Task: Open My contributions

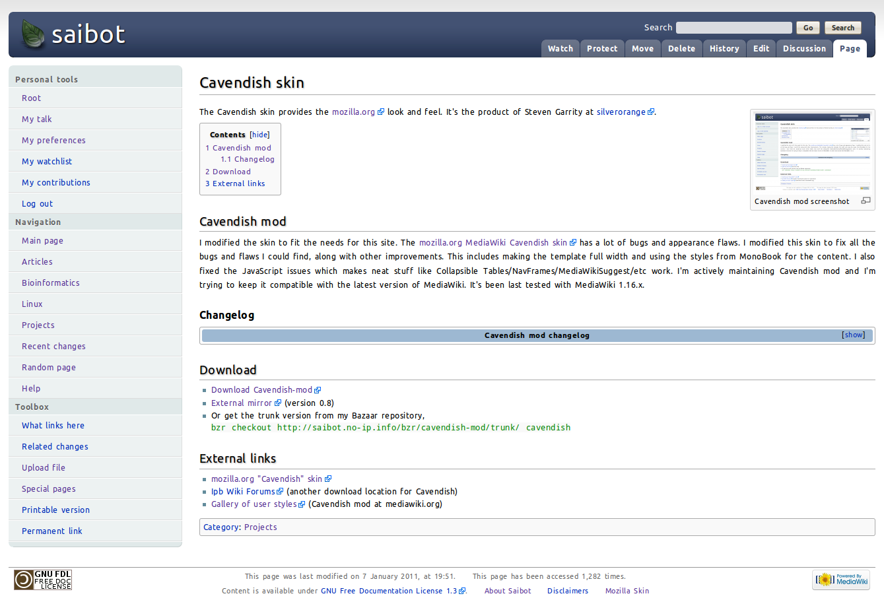Action: (56, 183)
